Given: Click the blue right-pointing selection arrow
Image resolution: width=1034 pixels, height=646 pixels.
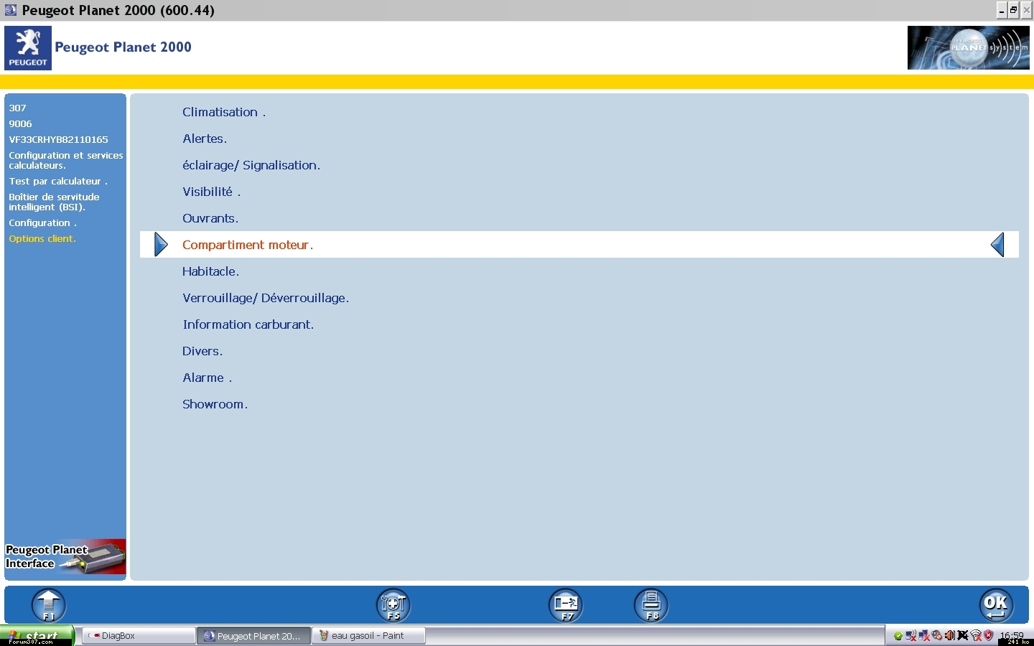Looking at the screenshot, I should 161,245.
